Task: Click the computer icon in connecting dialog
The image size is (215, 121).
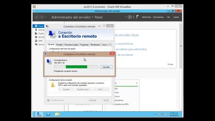Action: [x=49, y=62]
